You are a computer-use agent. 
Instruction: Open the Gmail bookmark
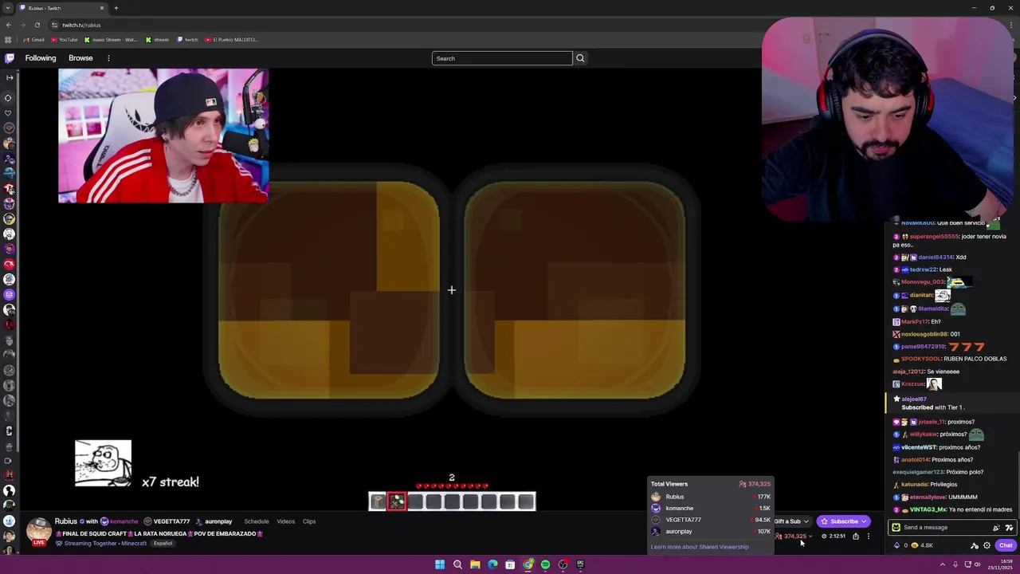point(34,40)
